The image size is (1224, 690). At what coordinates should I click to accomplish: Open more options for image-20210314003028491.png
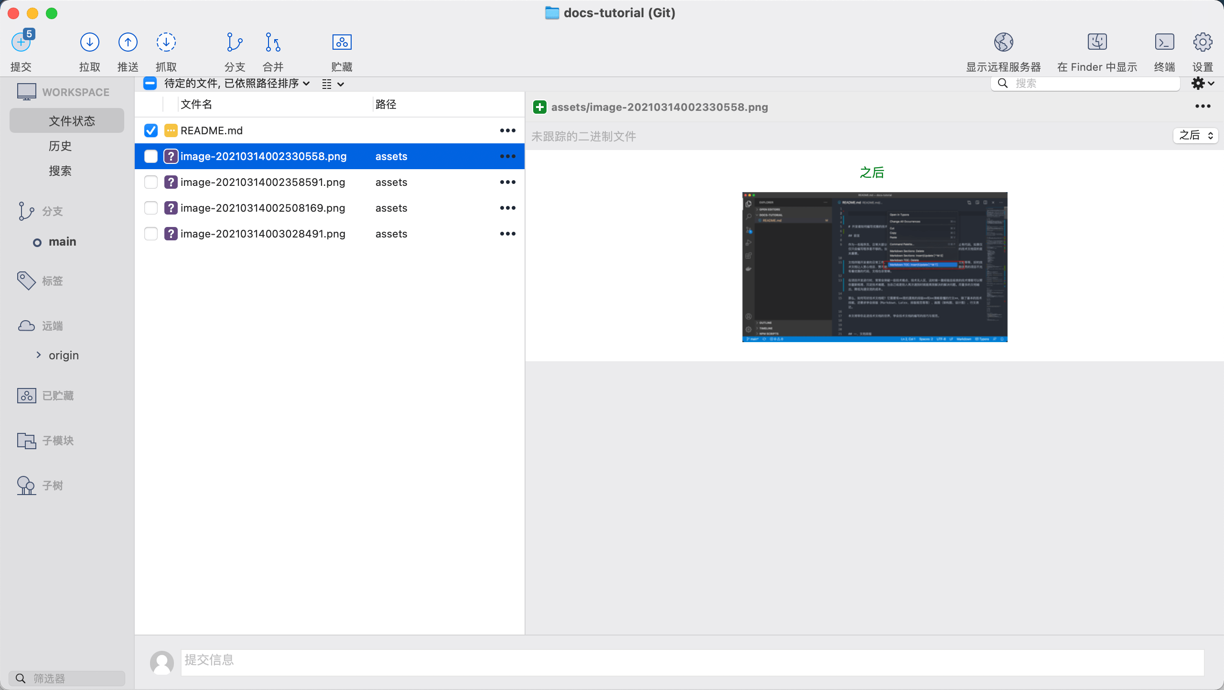coord(507,234)
